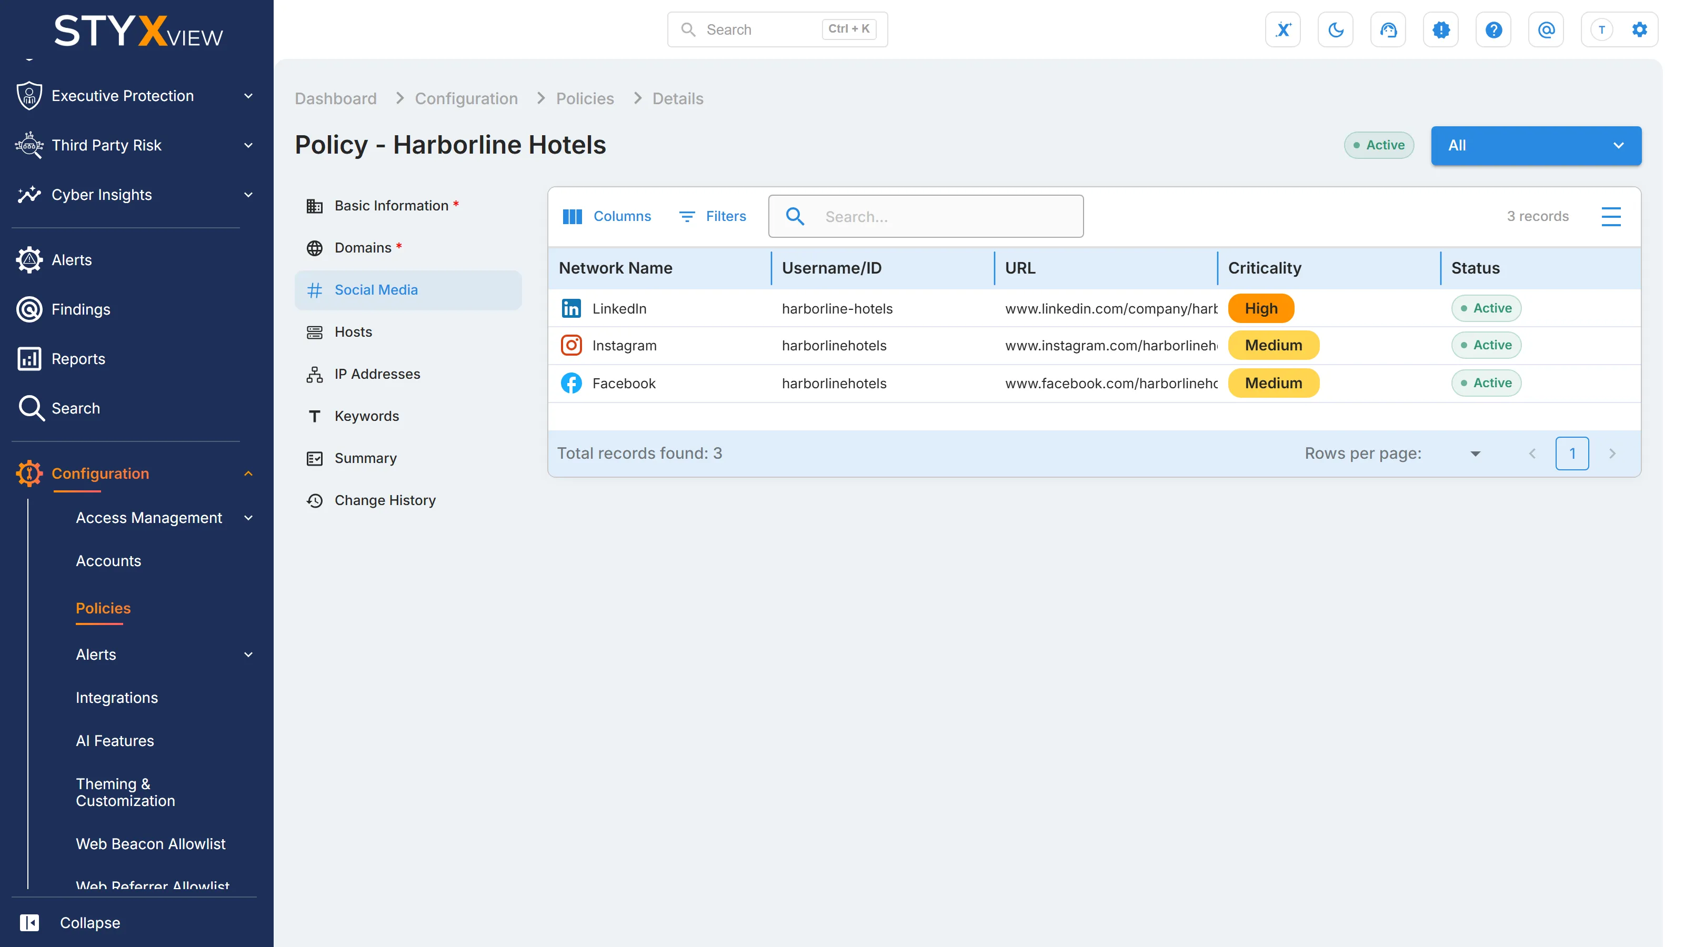Screen dimensions: 1684x947
Task: Open the table hamburger menu icon
Action: (1611, 216)
